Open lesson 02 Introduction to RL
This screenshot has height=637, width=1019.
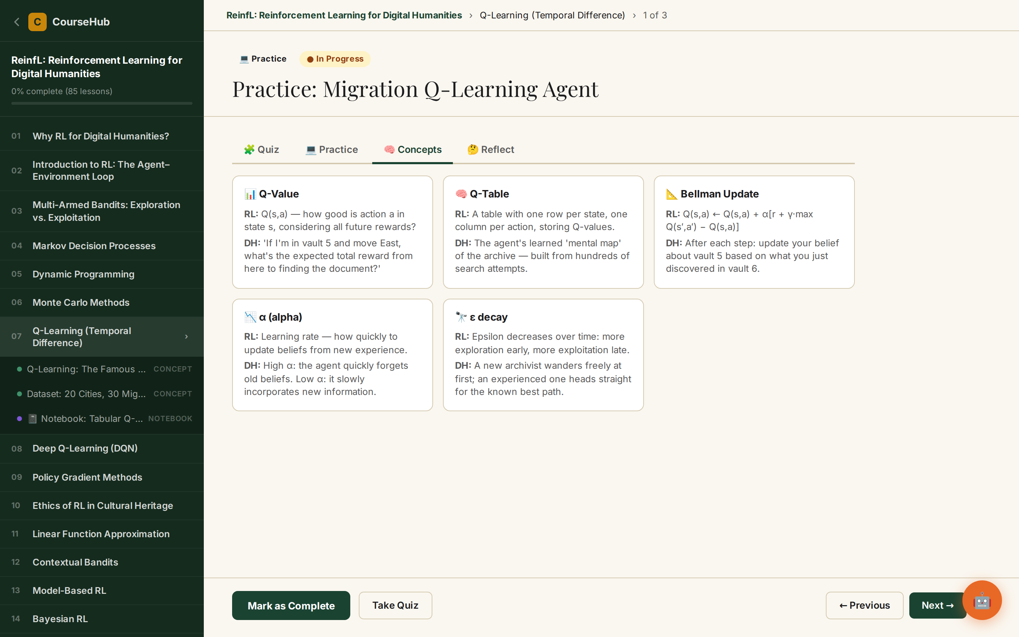(102, 171)
